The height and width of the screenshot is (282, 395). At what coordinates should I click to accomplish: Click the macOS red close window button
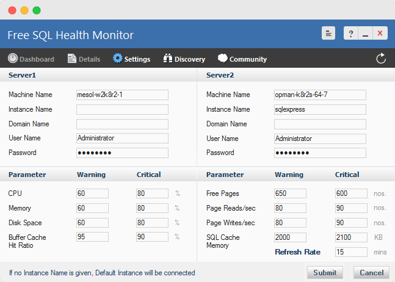pyautogui.click(x=12, y=10)
